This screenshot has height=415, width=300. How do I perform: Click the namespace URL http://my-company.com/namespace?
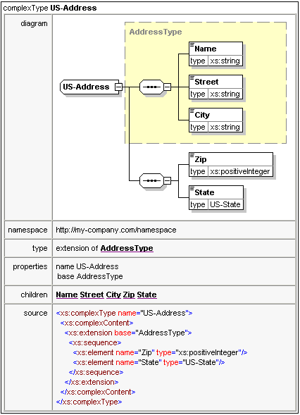tap(116, 230)
